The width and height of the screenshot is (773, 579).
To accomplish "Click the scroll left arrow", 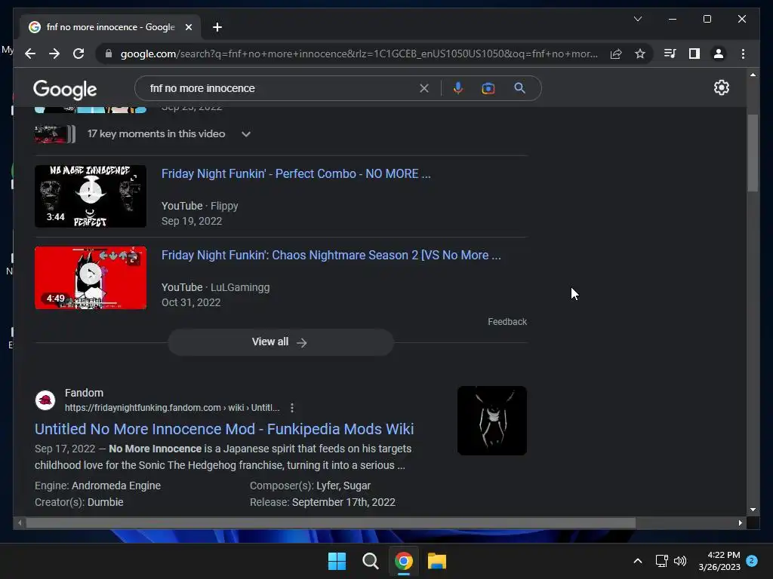I will (20, 523).
